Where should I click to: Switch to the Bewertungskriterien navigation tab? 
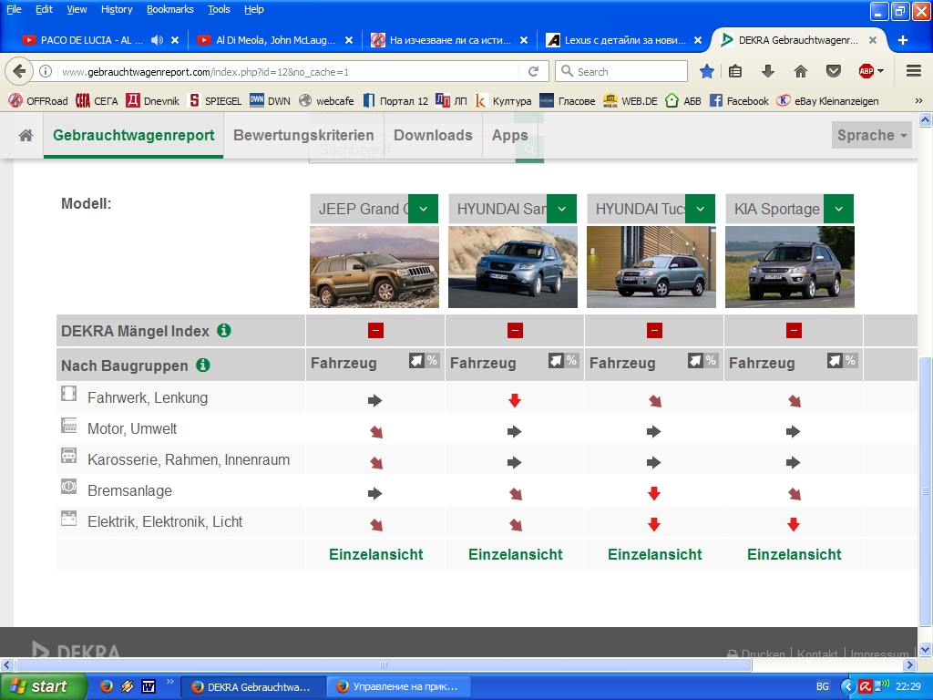click(303, 135)
